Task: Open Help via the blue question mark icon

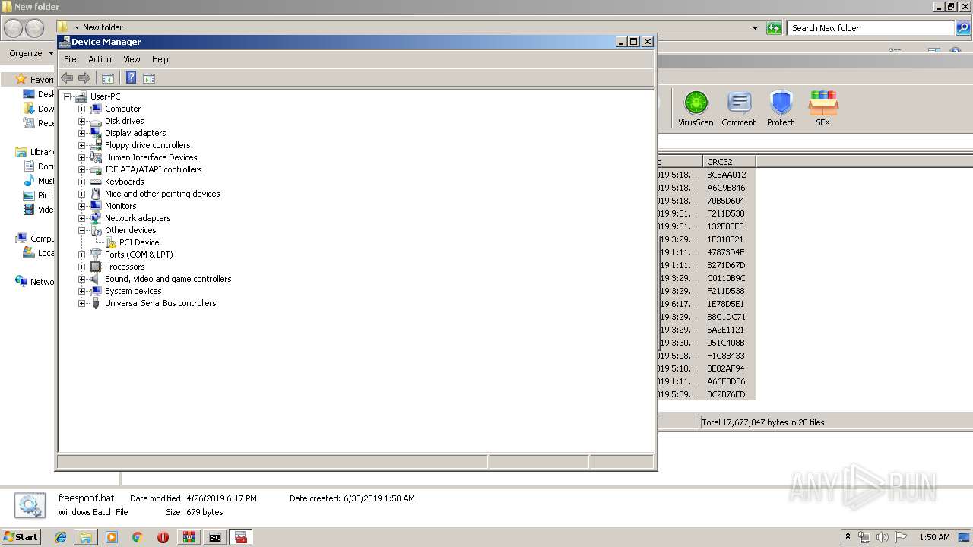Action: (x=131, y=78)
